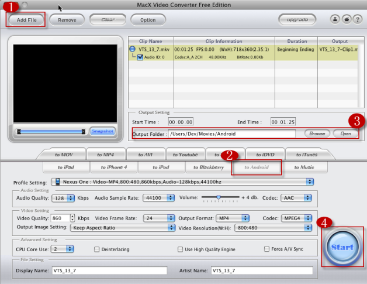Screen dimensions: 367x284
Task: Click the blue circle icon beside VTS_13_7.mkv
Action: pos(133,49)
